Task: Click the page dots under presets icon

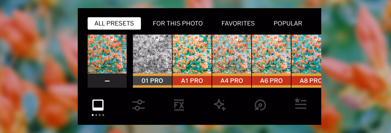Action: pyautogui.click(x=98, y=115)
